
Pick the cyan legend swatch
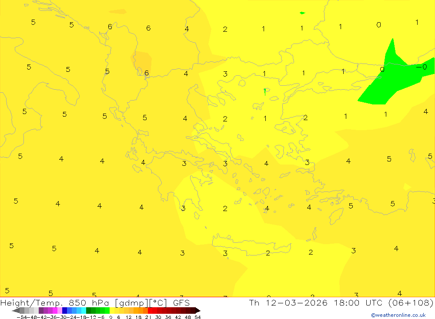point(84,311)
